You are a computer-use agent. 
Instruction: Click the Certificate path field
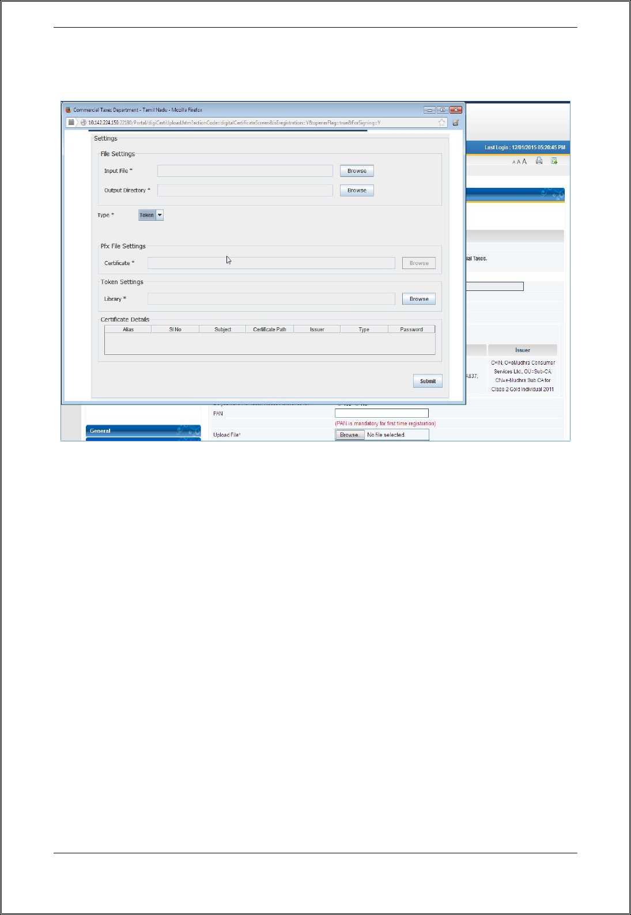[271, 263]
